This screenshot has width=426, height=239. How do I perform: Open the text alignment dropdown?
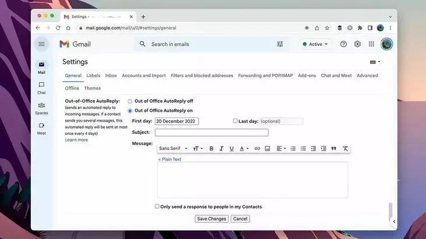[x=281, y=149]
